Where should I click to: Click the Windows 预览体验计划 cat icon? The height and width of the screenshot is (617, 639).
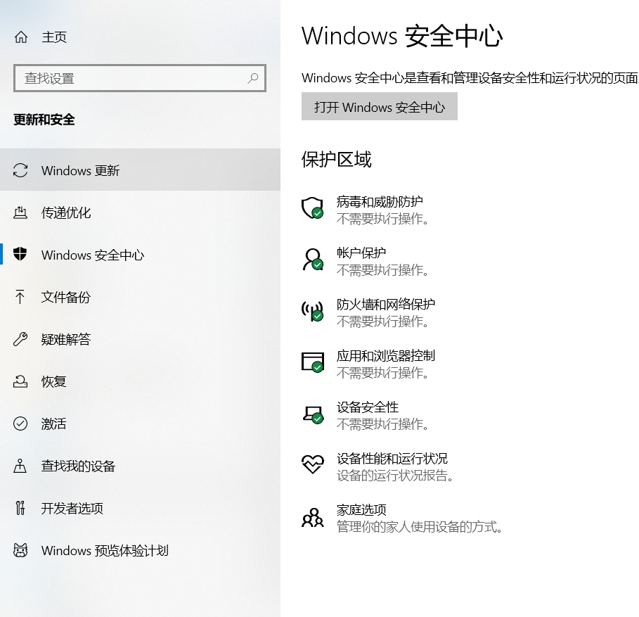point(20,550)
